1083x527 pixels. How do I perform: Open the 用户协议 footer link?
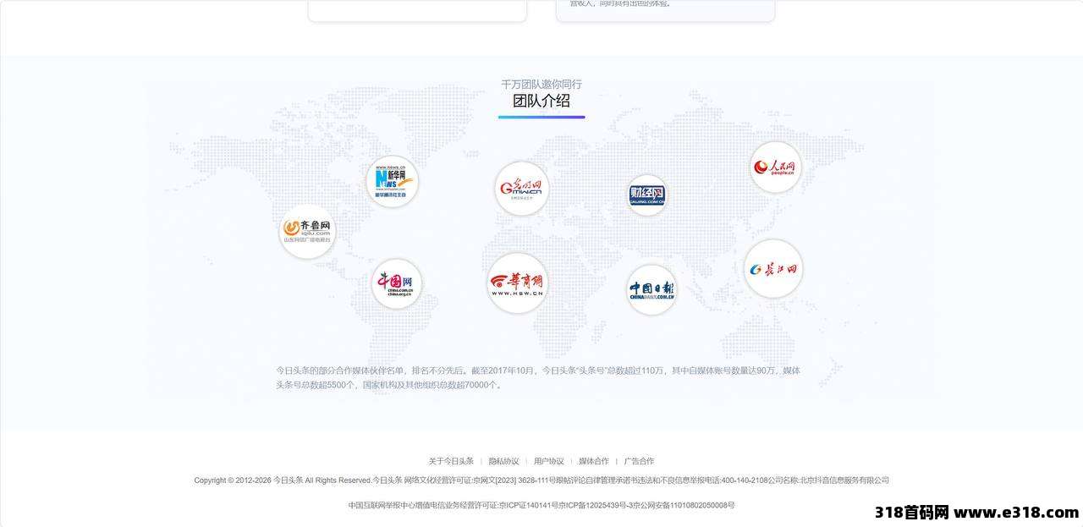coord(549,461)
